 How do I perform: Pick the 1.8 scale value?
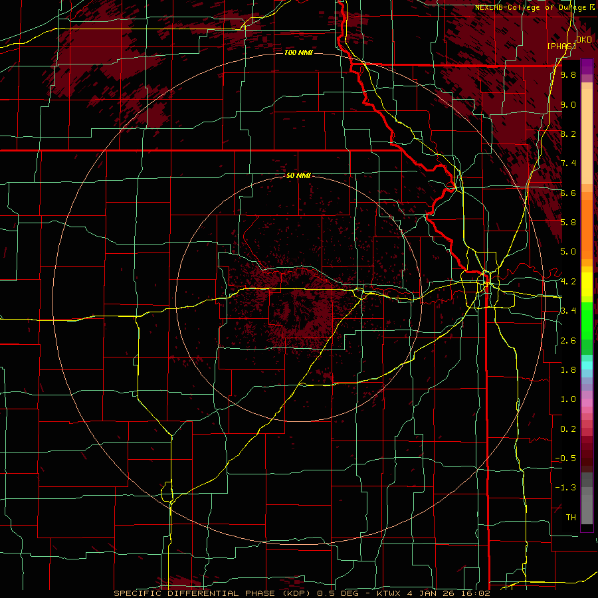(x=568, y=370)
